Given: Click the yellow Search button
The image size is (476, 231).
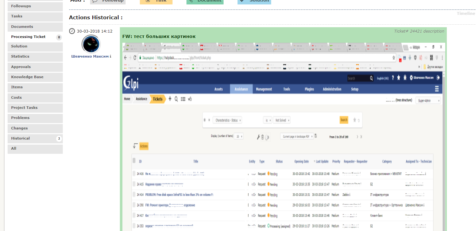Looking at the screenshot, I should tap(344, 120).
